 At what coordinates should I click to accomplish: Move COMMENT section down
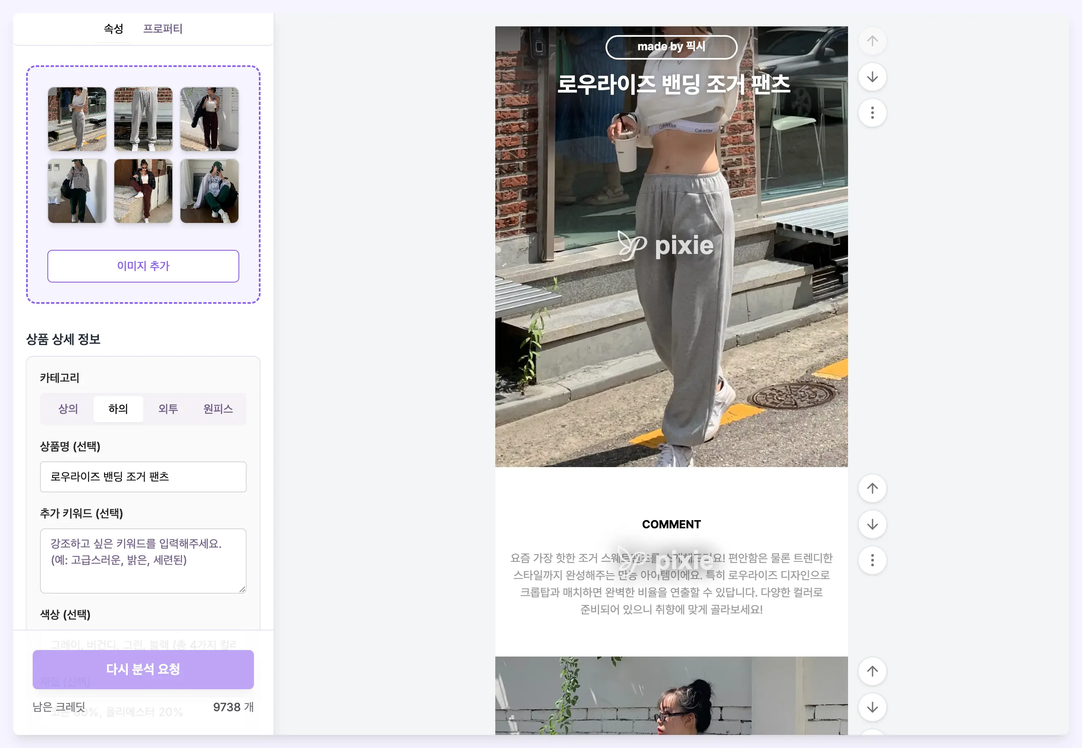pyautogui.click(x=872, y=524)
